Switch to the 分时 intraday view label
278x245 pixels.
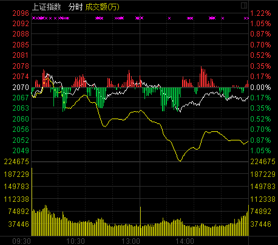(75, 7)
